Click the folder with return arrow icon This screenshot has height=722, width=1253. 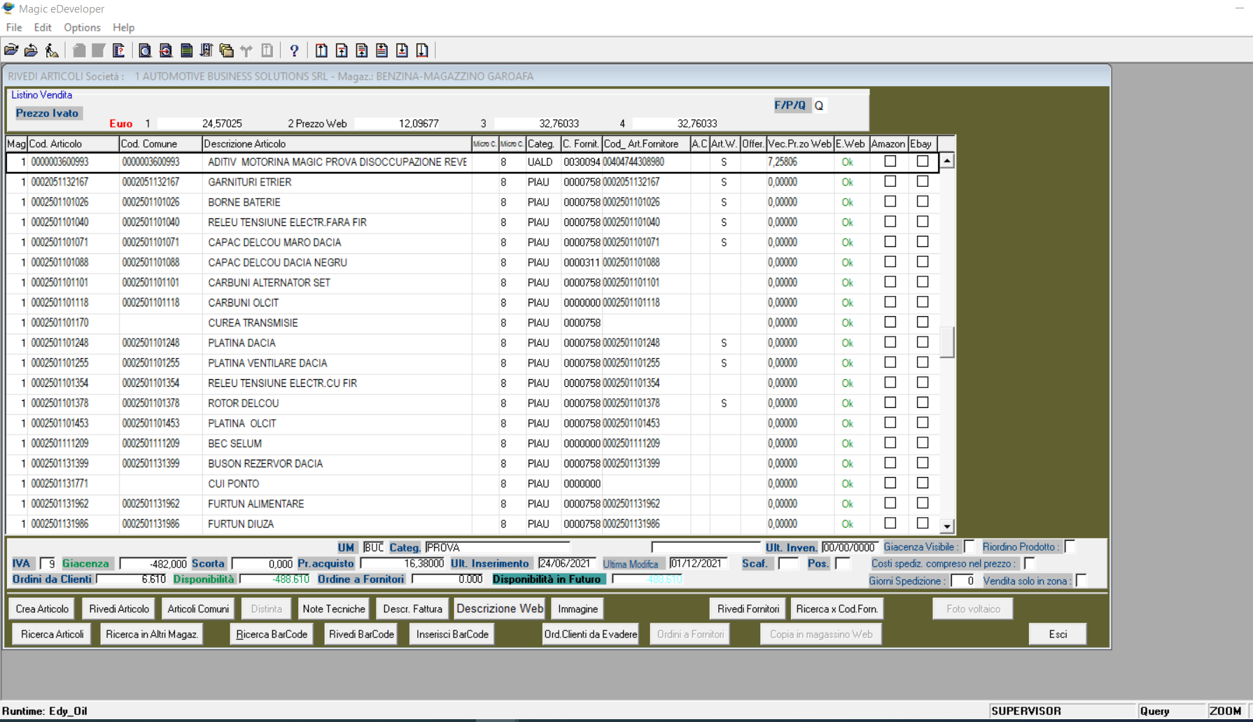[x=31, y=50]
